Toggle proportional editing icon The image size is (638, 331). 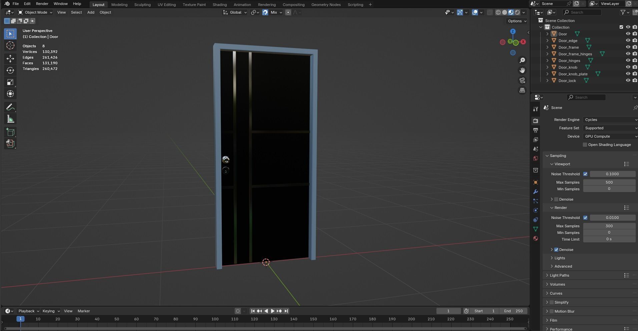pos(288,12)
